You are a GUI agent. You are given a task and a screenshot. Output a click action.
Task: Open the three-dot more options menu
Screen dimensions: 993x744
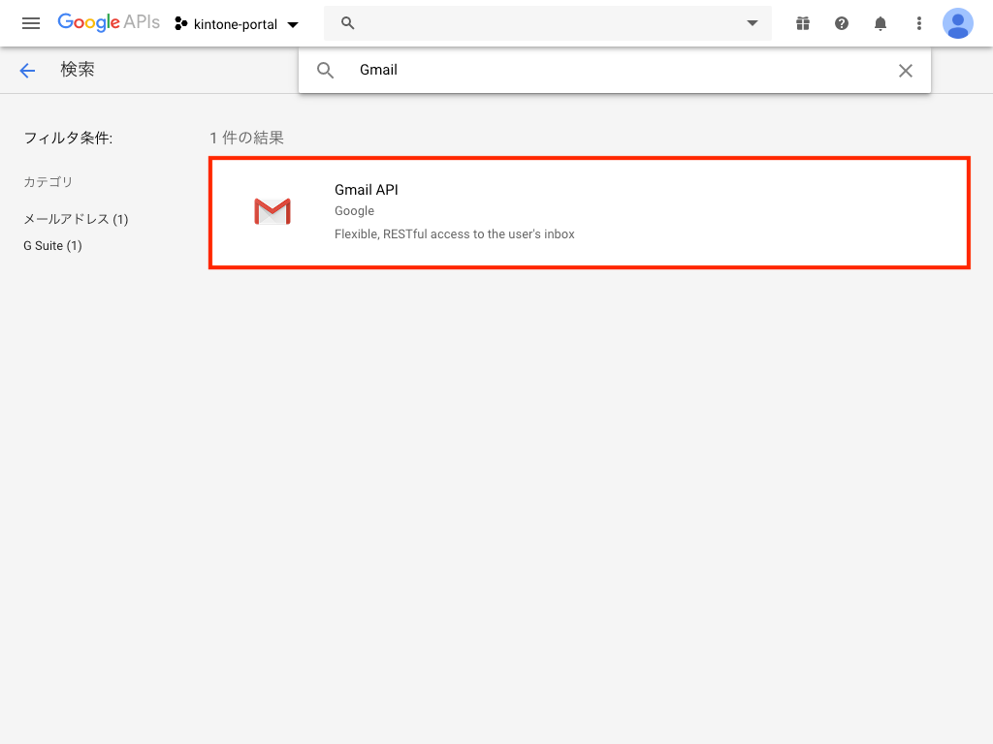tap(919, 23)
